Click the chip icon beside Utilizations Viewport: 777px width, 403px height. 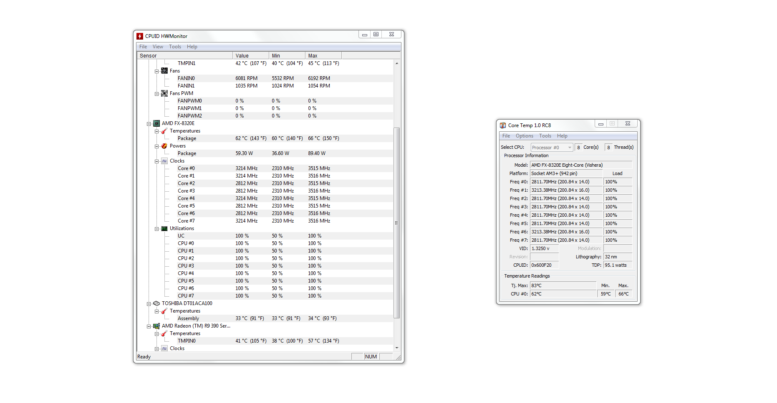[x=164, y=228]
